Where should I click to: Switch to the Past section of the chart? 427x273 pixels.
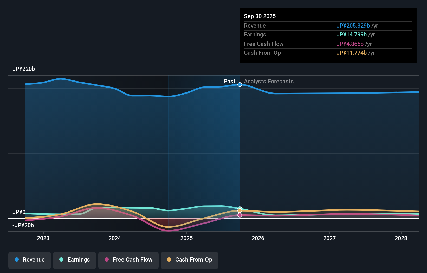[229, 81]
